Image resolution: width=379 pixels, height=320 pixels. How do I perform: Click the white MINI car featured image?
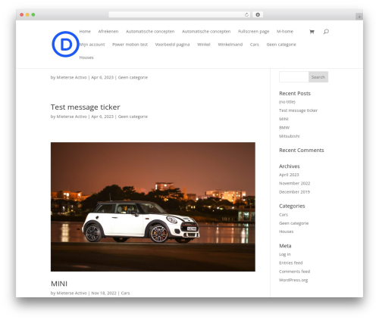click(x=153, y=207)
